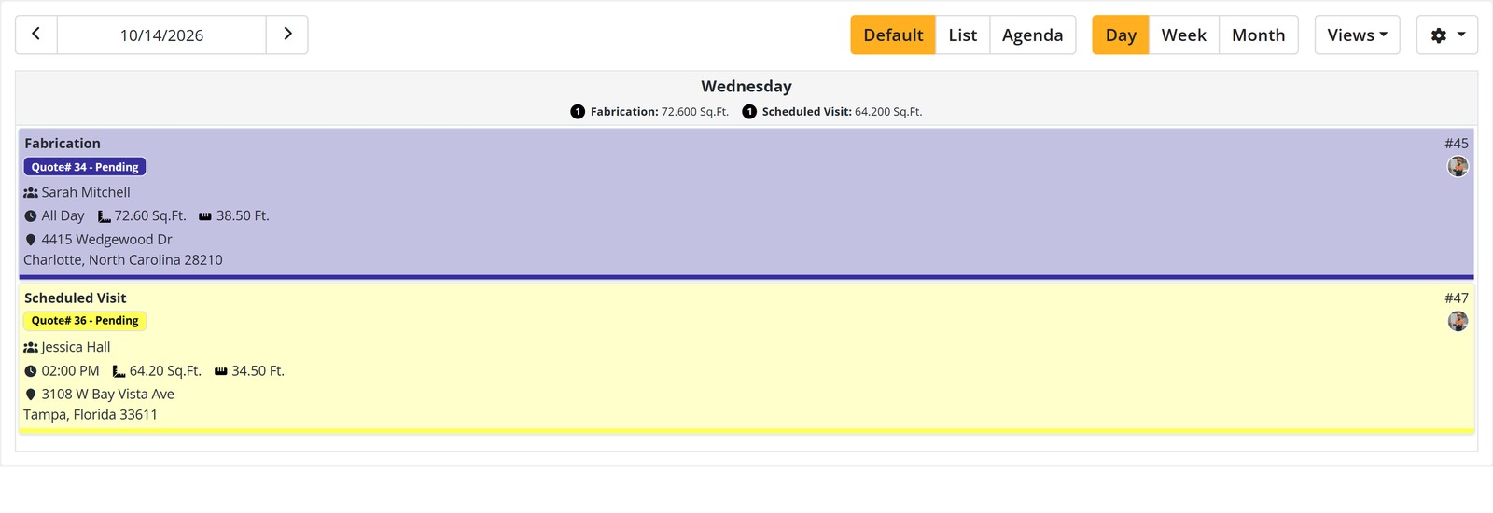Click the ruler icon beside 38.50 Ft.
Viewport: 1493px width, 513px height.
(x=205, y=216)
